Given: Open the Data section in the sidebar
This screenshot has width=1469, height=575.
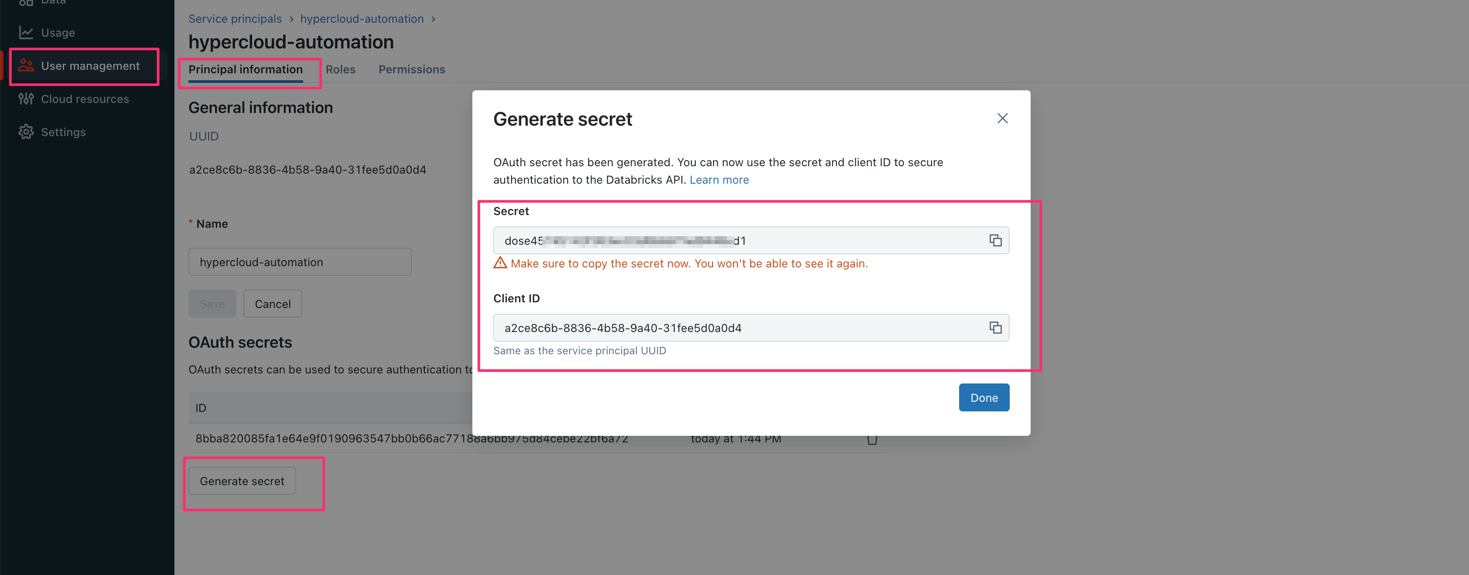Looking at the screenshot, I should pyautogui.click(x=26, y=3).
